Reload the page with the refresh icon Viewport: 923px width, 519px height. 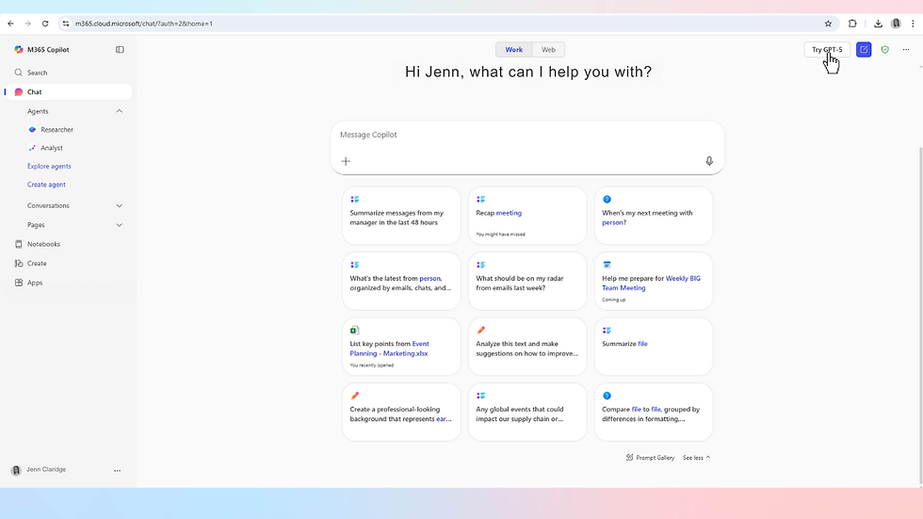(45, 24)
